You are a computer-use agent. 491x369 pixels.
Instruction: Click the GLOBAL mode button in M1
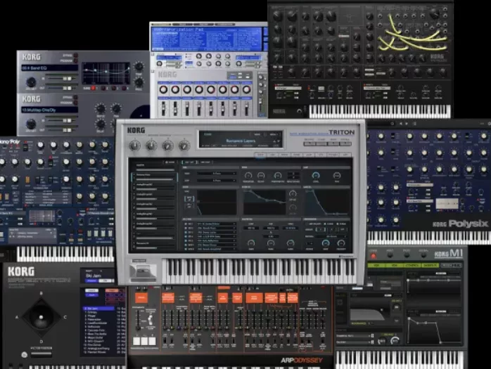423,255
